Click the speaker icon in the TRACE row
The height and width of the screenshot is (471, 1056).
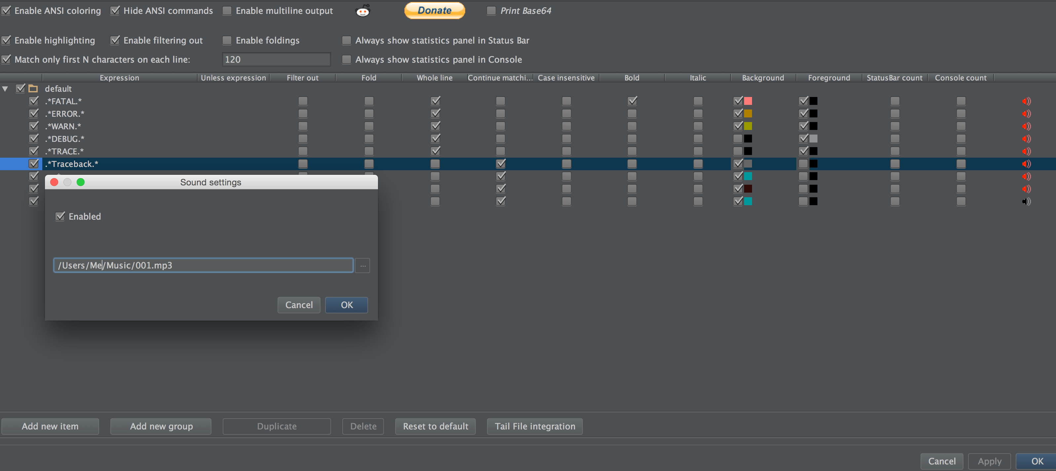(1026, 151)
